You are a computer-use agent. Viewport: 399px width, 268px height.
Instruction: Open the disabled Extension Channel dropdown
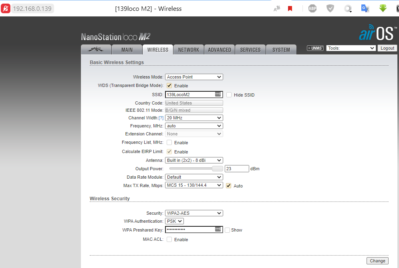click(194, 134)
